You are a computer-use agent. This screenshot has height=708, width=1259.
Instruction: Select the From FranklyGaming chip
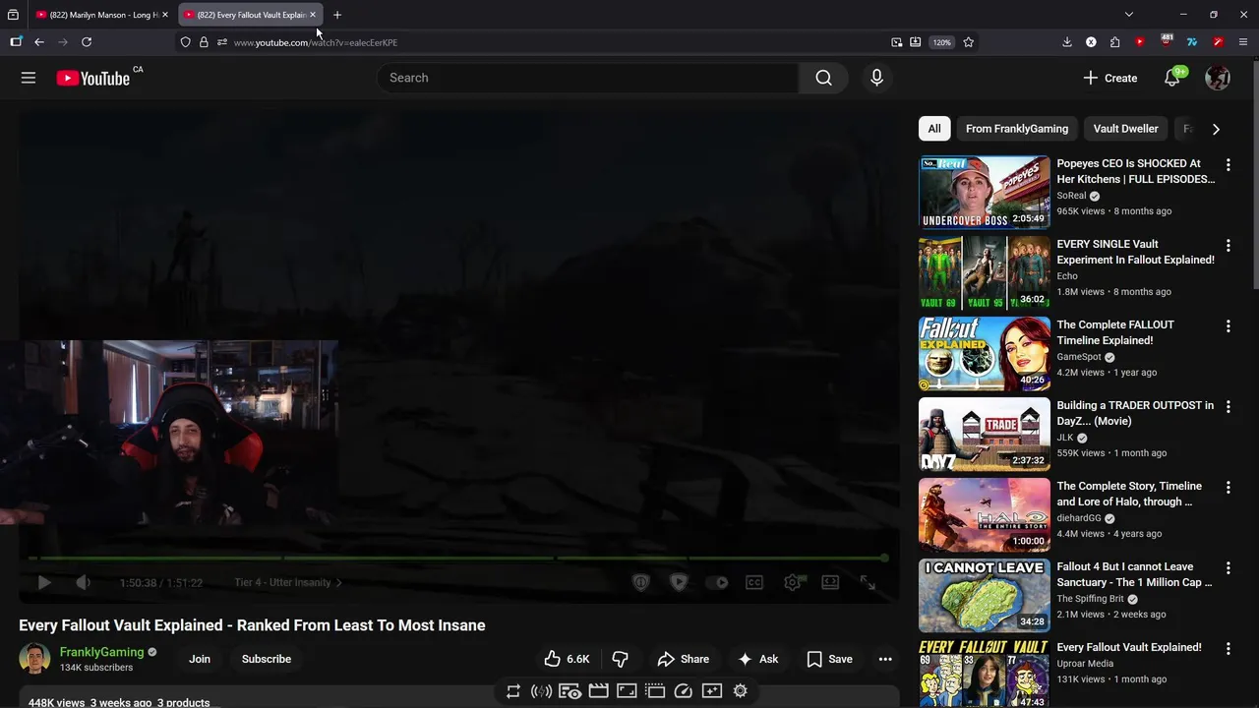pos(1017,129)
